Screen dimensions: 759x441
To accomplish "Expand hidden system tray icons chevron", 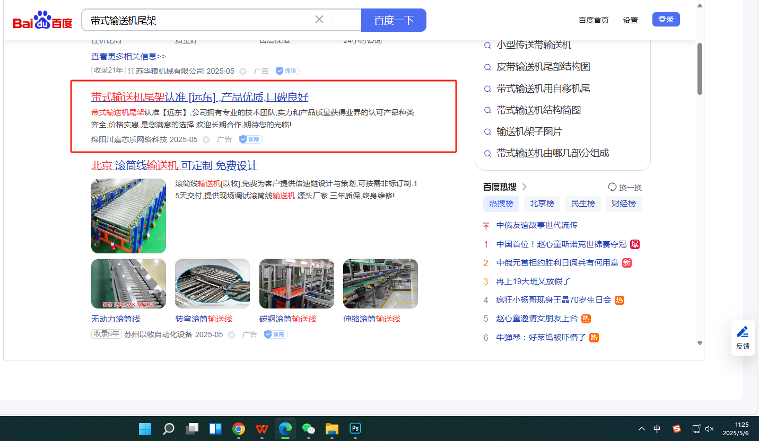I will point(642,429).
